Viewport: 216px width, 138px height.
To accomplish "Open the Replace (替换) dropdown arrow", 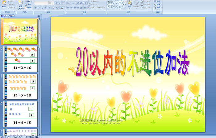I will point(161,4).
